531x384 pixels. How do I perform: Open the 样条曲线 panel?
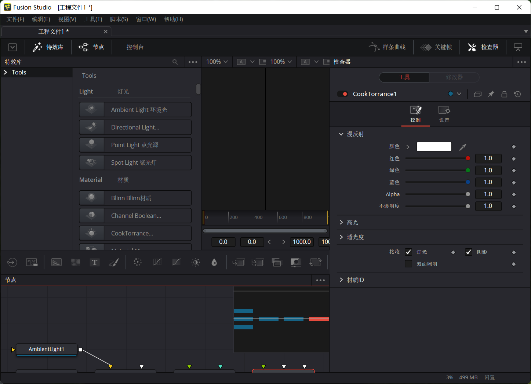(x=388, y=47)
